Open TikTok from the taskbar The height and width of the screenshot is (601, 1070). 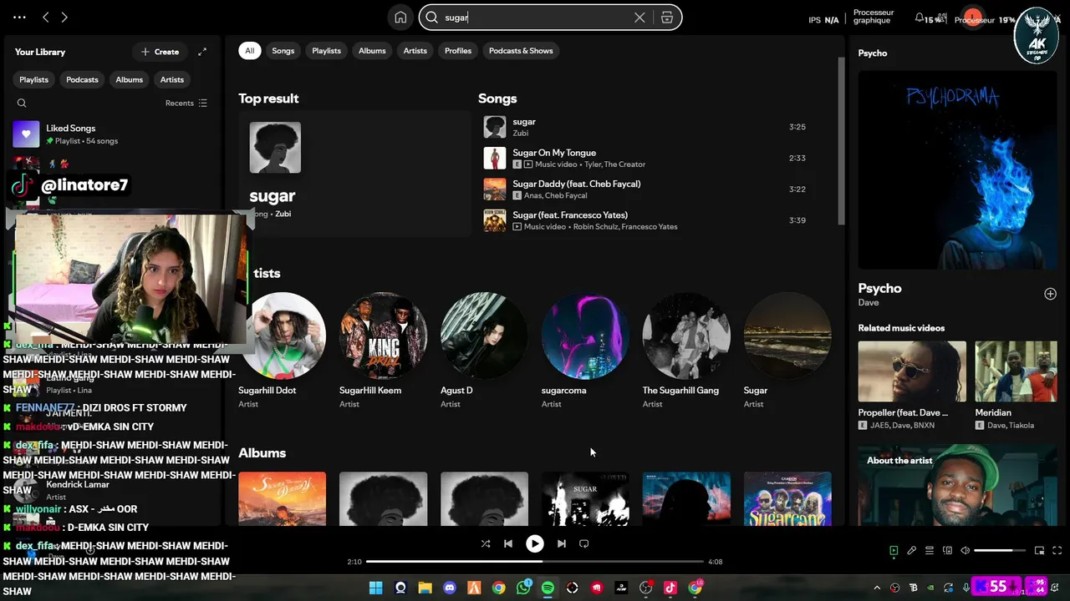coord(670,588)
